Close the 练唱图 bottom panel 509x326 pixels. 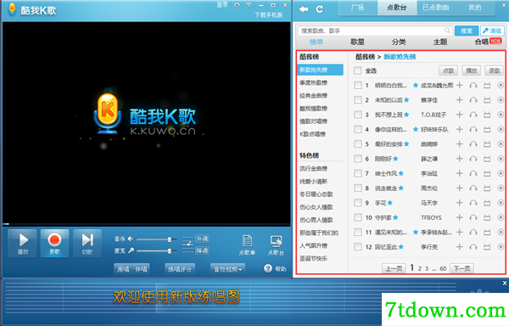(505, 284)
